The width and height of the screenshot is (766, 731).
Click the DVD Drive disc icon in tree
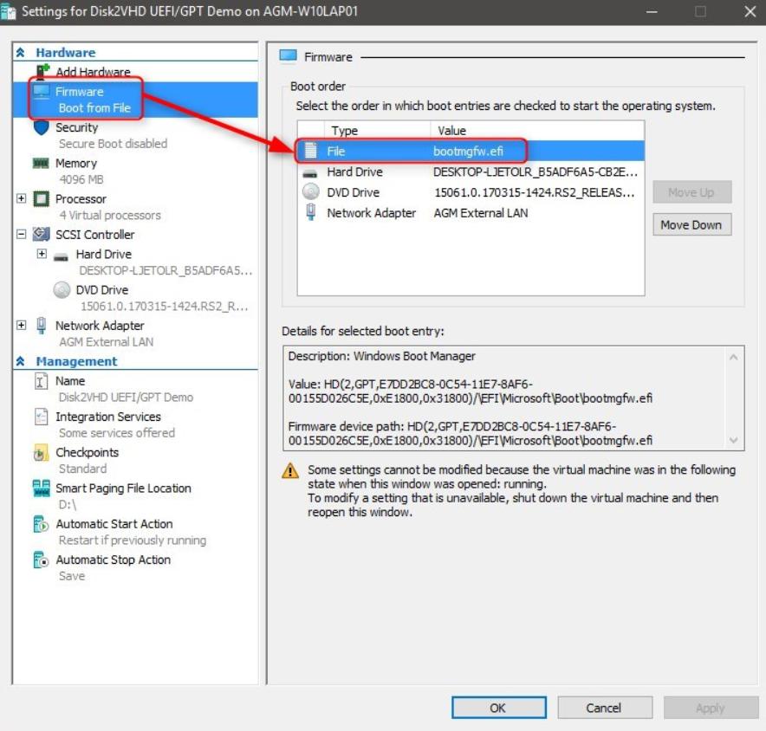coord(62,289)
